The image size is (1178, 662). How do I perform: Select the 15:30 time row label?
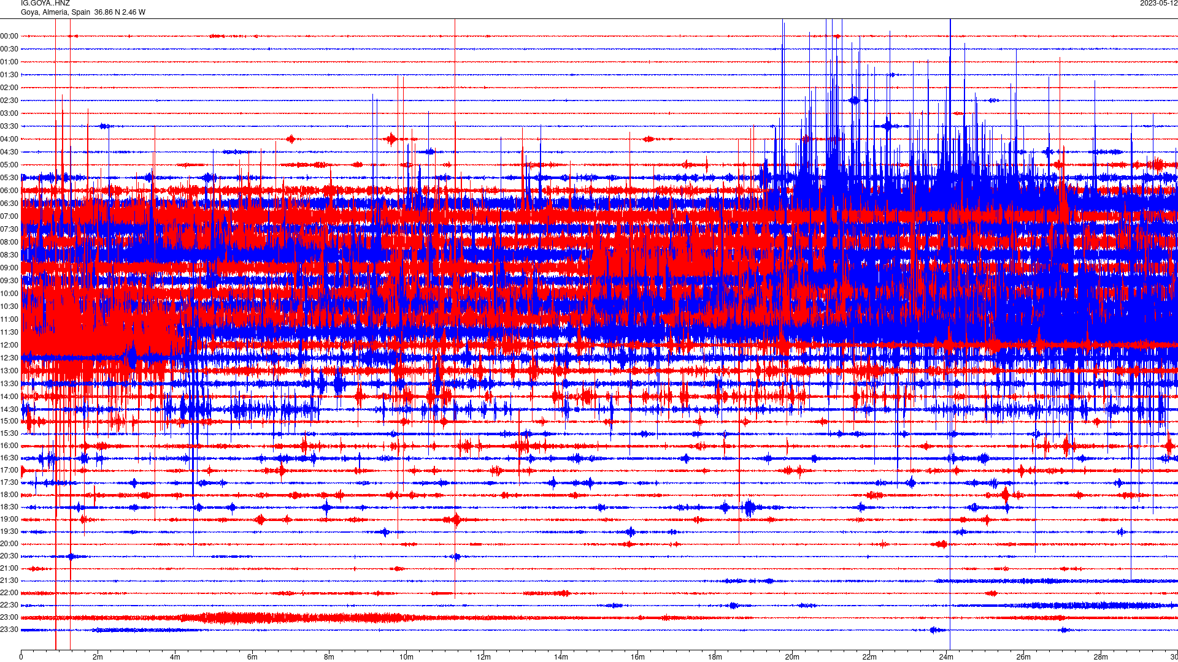pos(9,433)
